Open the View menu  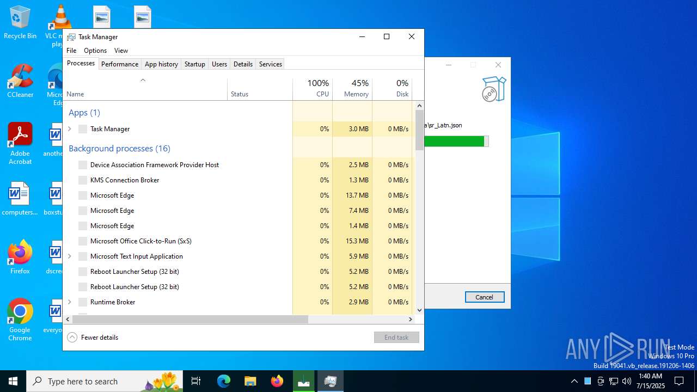click(x=121, y=51)
